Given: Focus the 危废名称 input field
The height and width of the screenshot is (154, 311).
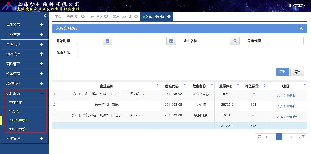Looking at the screenshot, I should (x=95, y=53).
